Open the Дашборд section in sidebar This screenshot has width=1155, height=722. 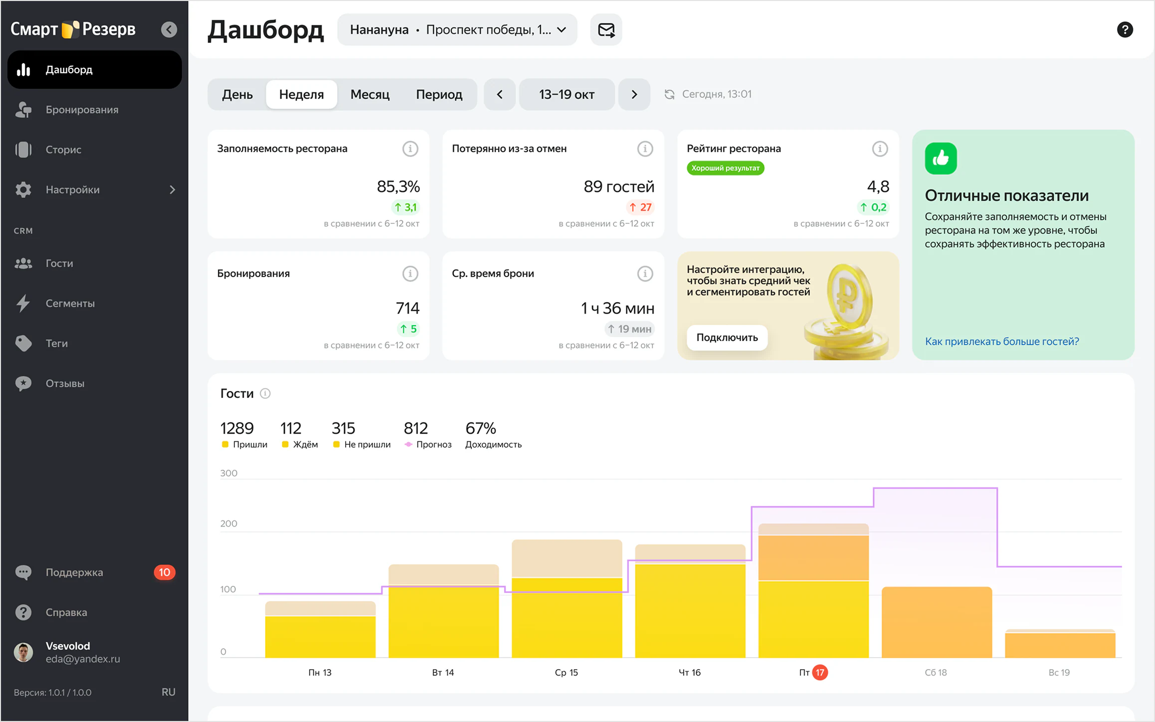click(95, 69)
